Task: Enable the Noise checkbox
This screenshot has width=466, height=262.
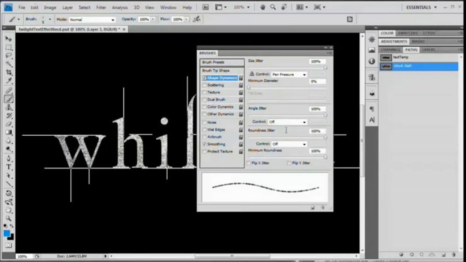Action: click(204, 123)
